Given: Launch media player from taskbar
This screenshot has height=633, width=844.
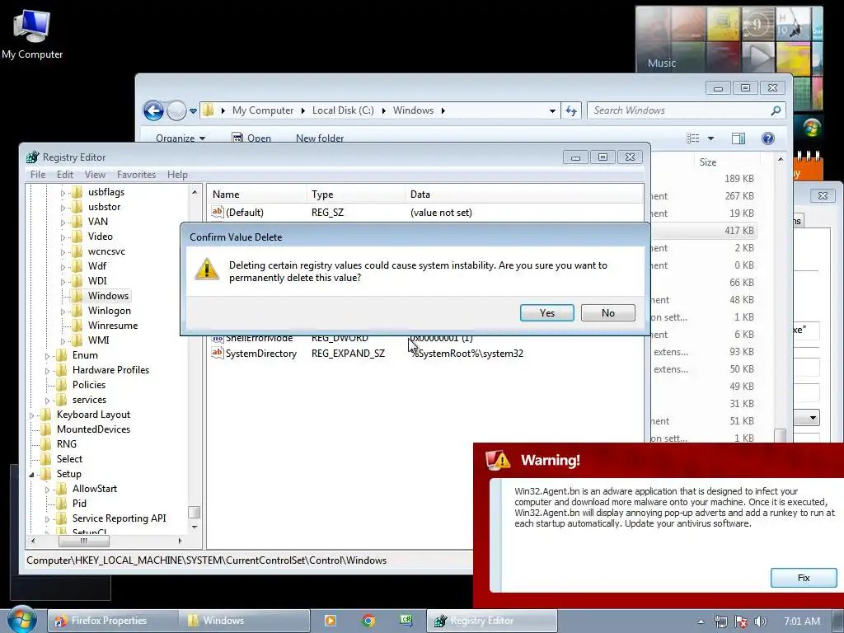Looking at the screenshot, I should 331,621.
